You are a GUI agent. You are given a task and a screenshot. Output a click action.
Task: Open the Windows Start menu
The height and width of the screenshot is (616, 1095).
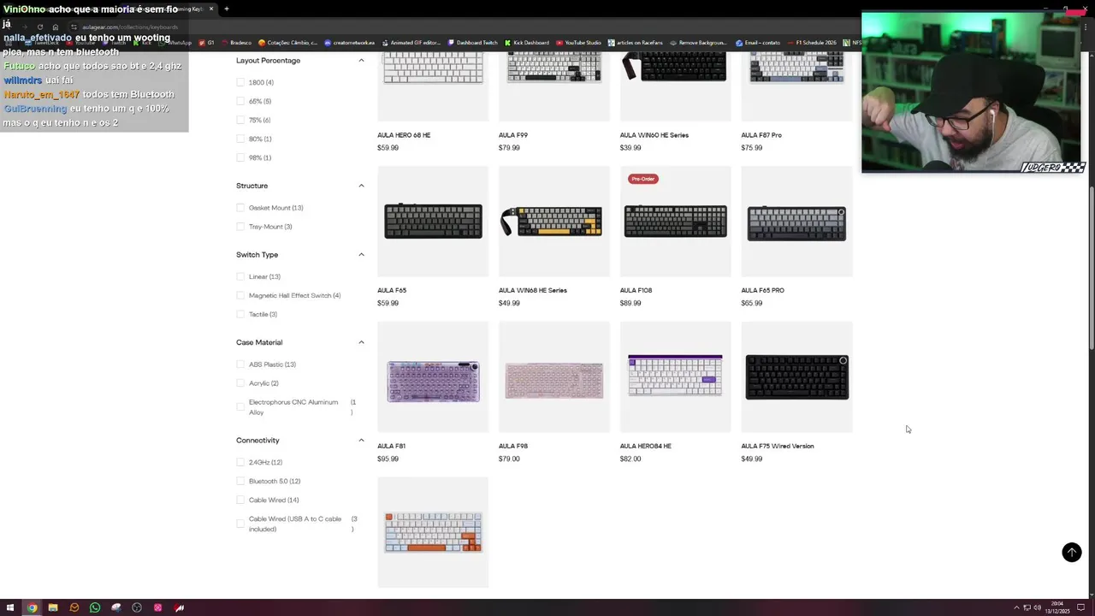pyautogui.click(x=11, y=607)
